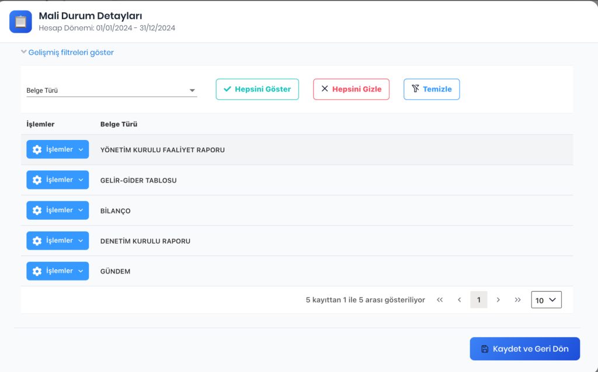Screen dimensions: 598x372
Task: Click Hepsini Göster button
Action: click(x=258, y=89)
